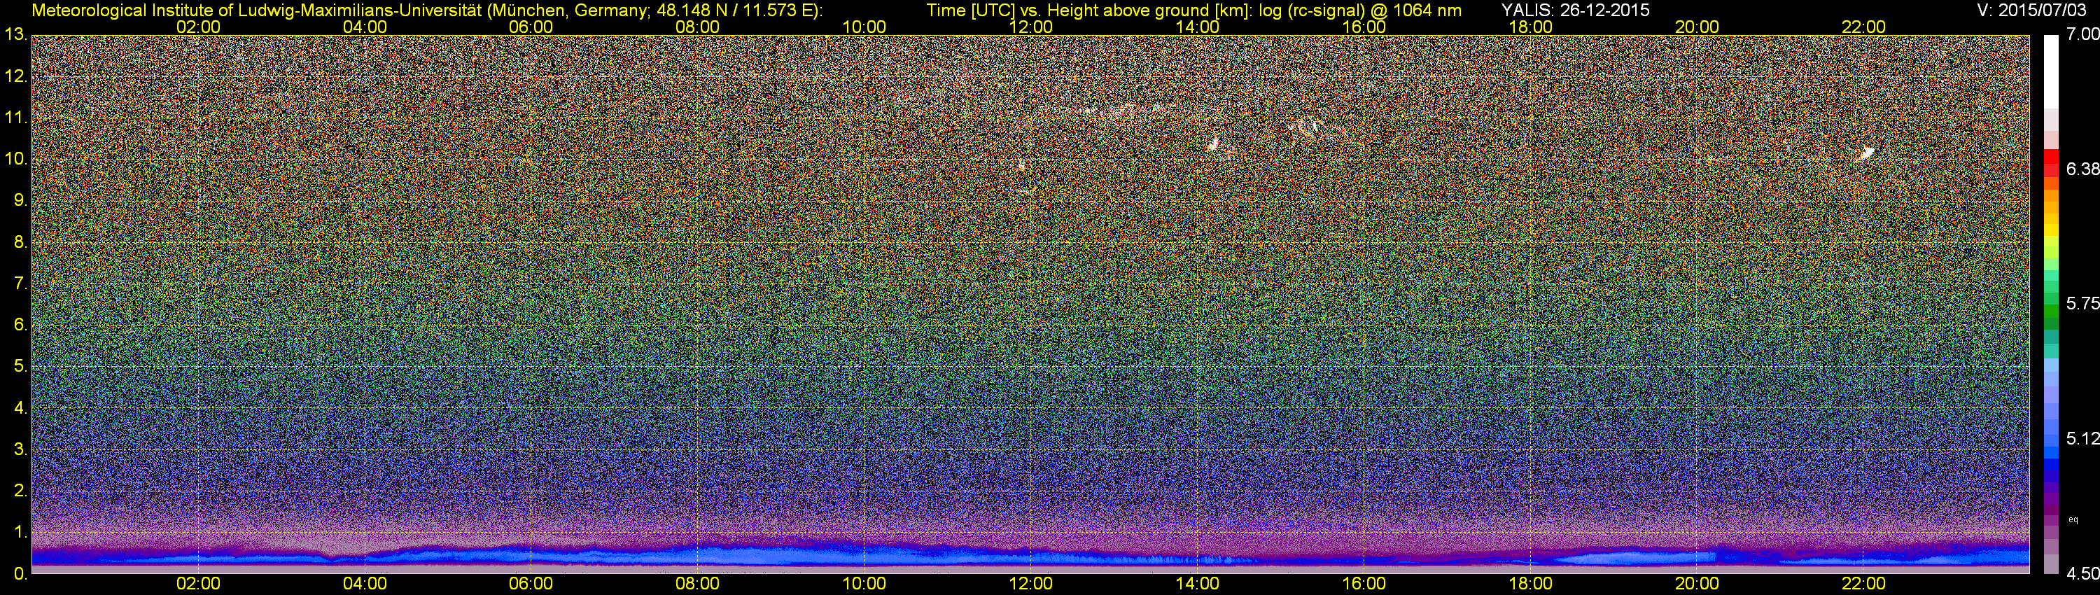Click the 'log (rc-signal) @ 1064 nm' plot description

click(x=1360, y=10)
